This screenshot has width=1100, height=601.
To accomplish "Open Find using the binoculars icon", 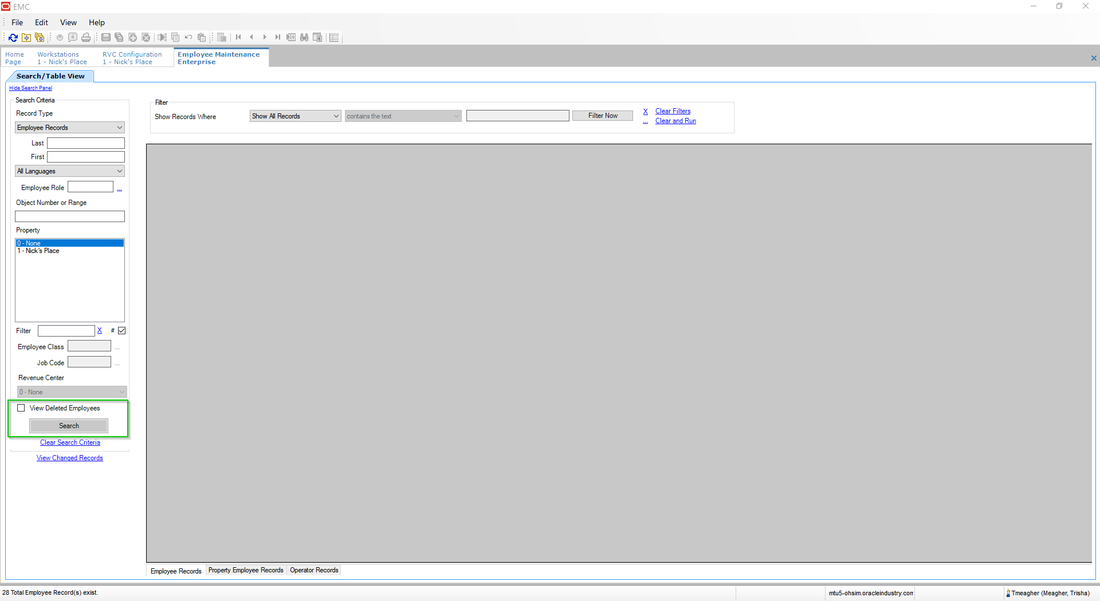I will (304, 37).
